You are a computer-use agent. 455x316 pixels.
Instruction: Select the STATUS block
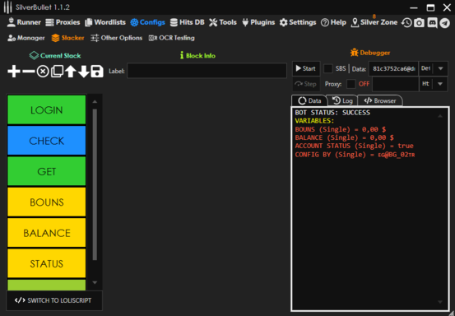pyautogui.click(x=46, y=263)
